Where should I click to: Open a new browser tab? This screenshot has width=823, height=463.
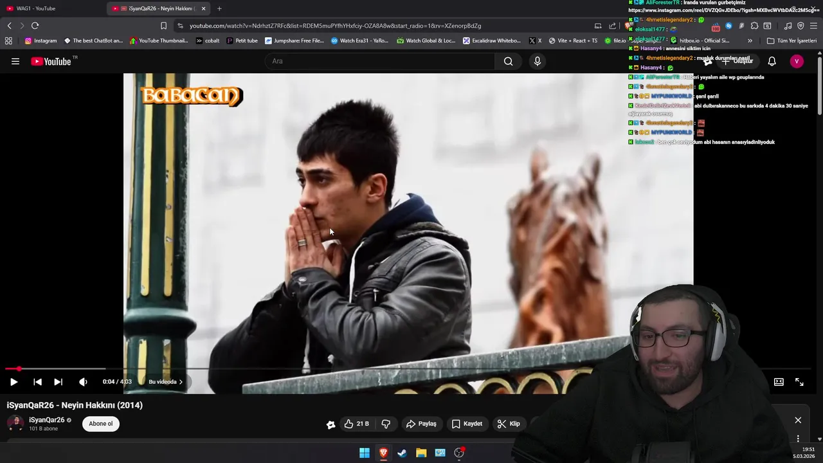[x=219, y=8]
